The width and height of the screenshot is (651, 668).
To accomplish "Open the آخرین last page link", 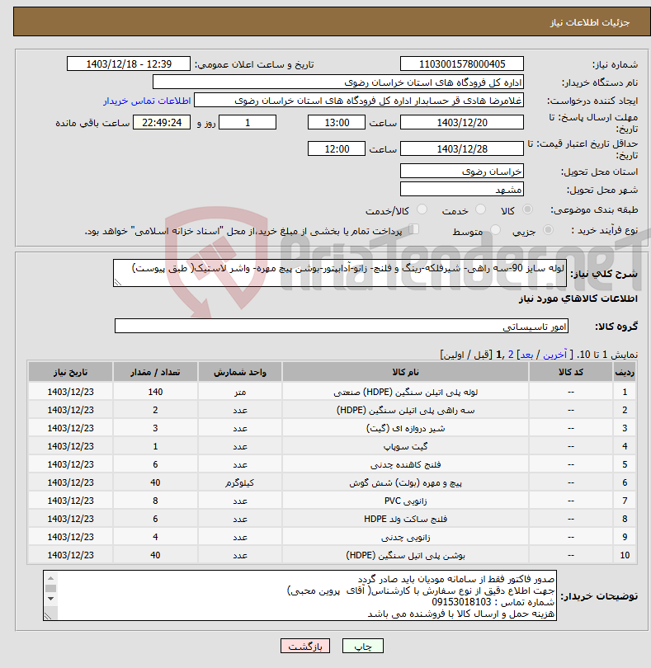I will (554, 355).
